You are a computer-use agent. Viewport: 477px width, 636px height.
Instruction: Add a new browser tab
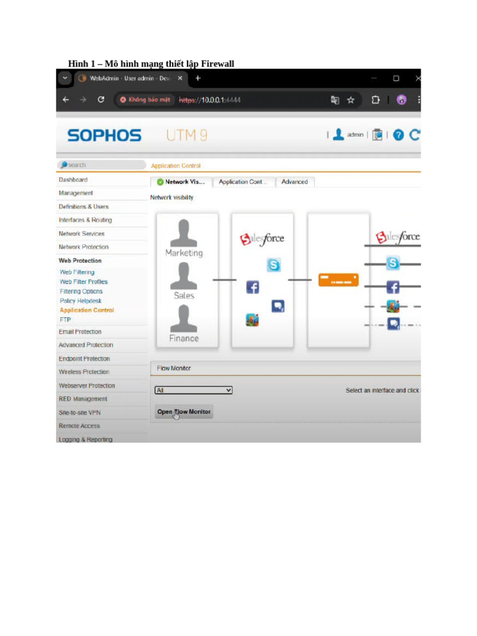(198, 78)
